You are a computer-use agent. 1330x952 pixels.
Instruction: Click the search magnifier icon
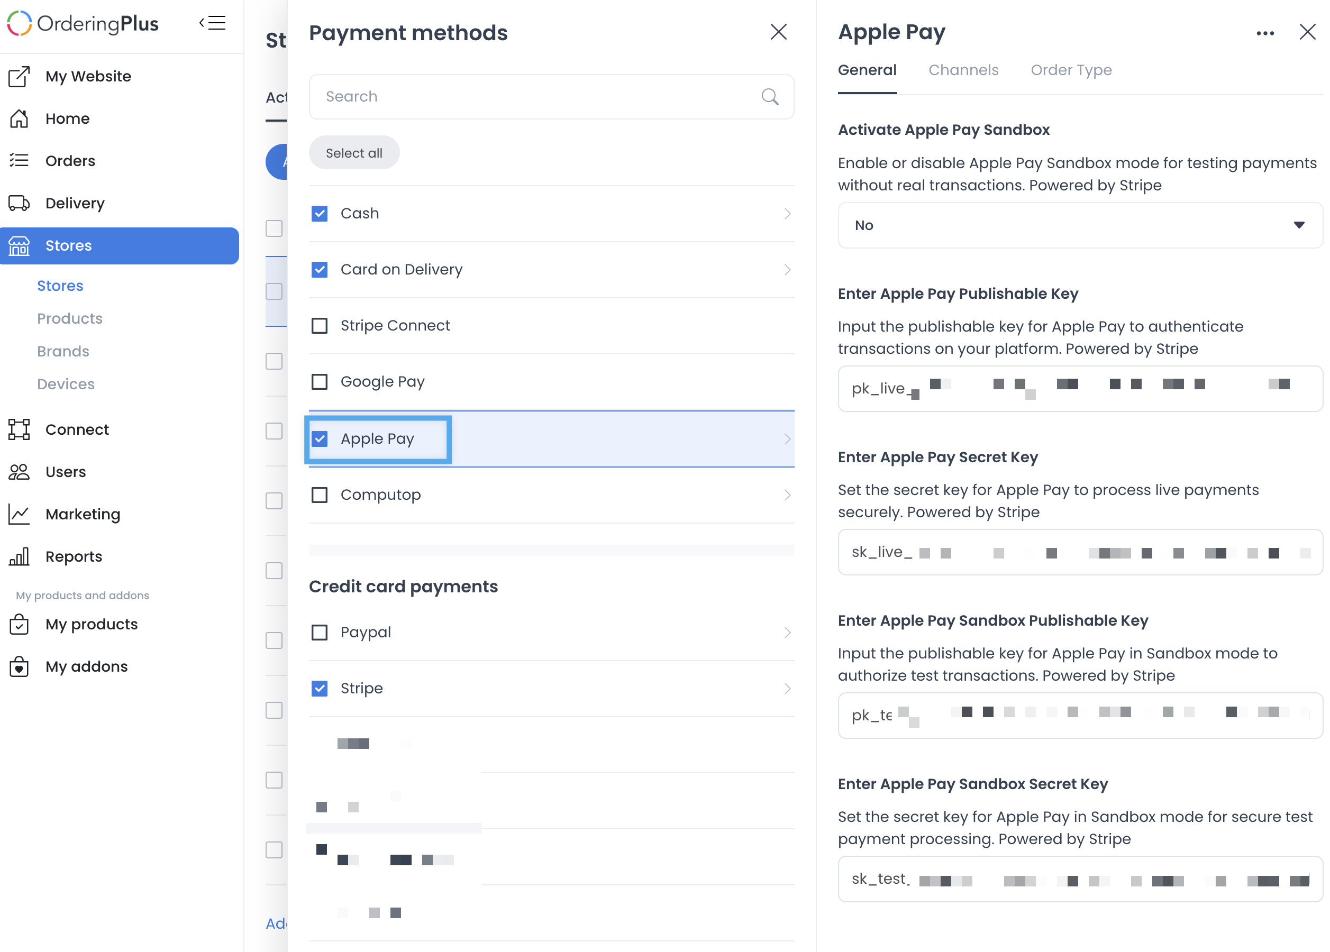pos(770,97)
